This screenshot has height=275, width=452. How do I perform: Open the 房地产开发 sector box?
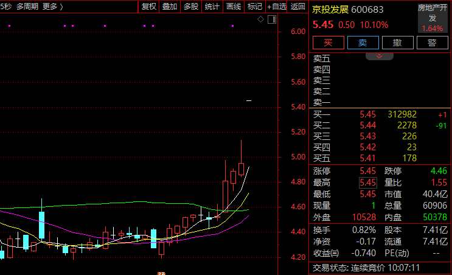[x=433, y=18]
